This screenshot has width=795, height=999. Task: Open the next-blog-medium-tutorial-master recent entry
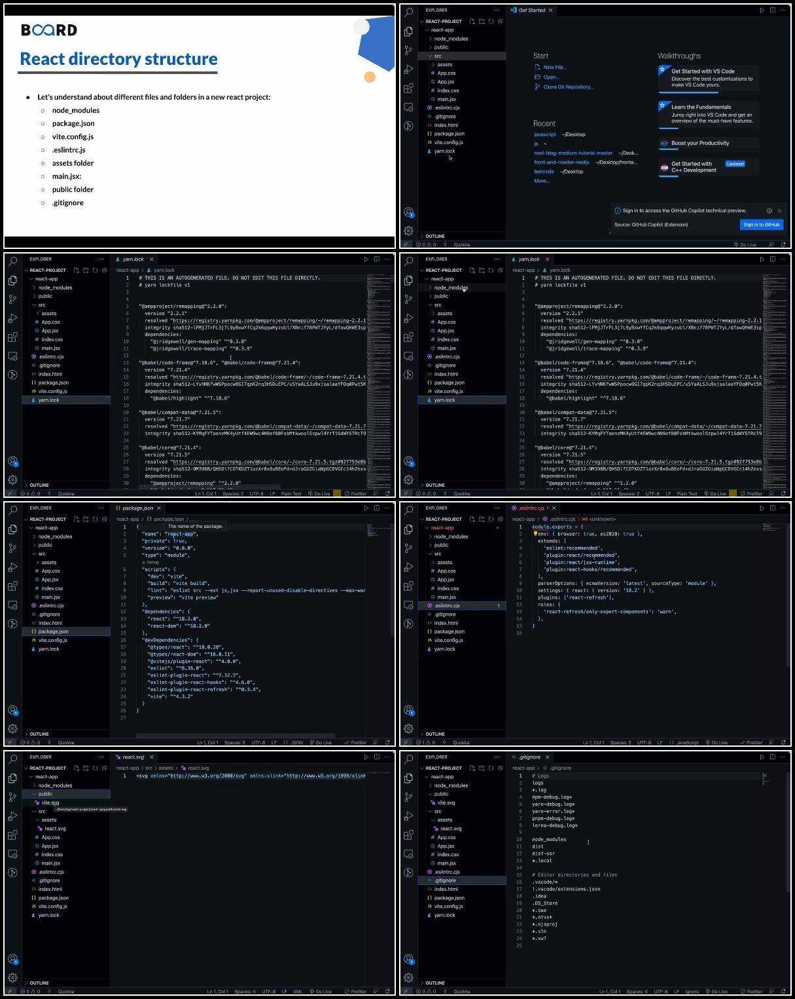click(573, 153)
